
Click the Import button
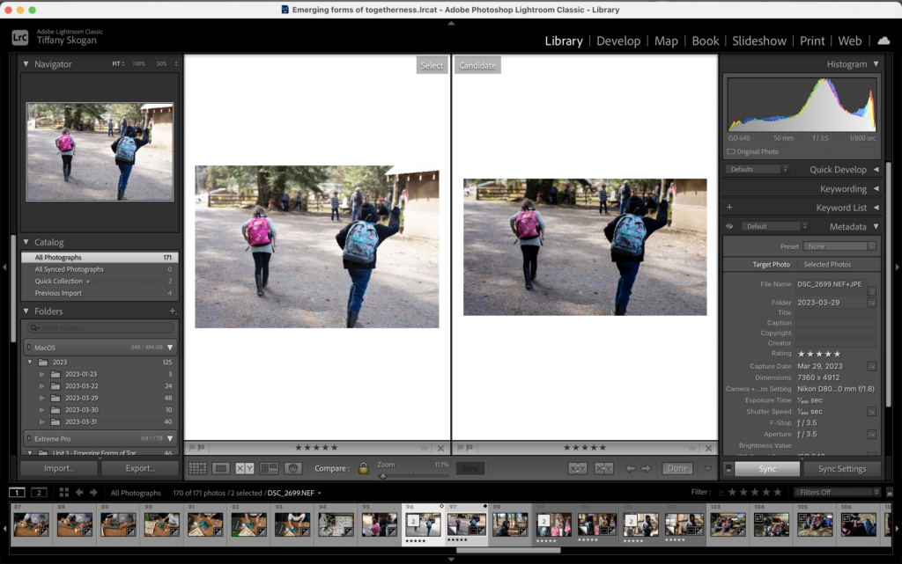tap(59, 468)
